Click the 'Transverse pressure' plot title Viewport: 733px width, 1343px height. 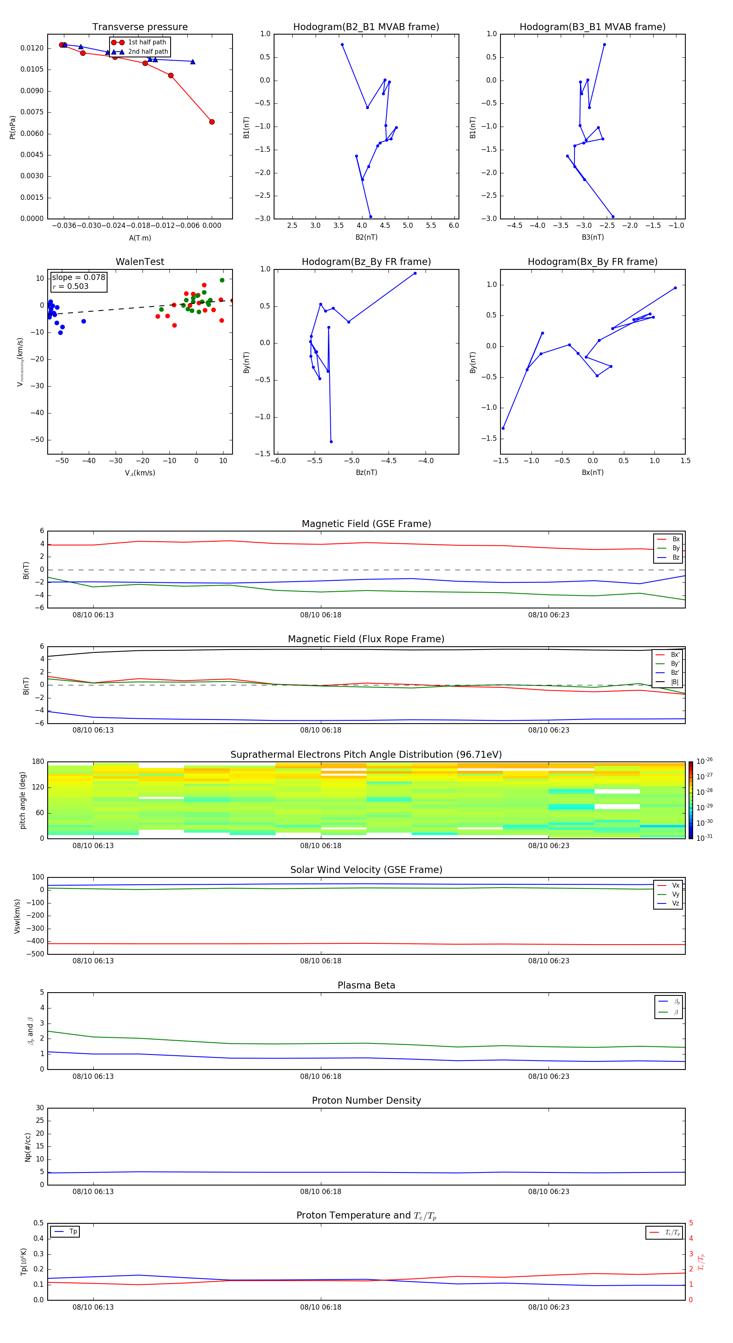tap(140, 26)
